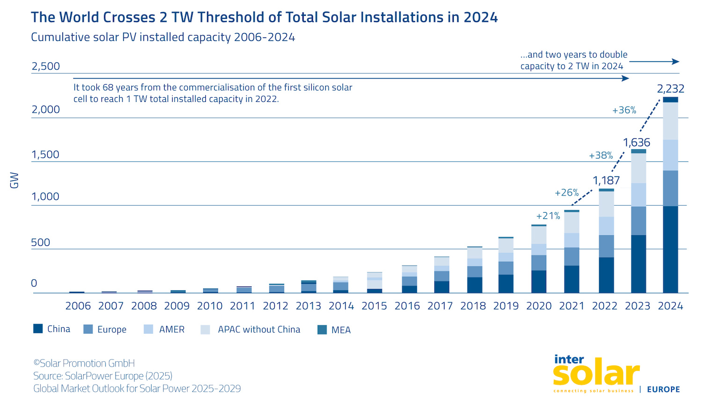Click the arrow pointing right after 2 TW note
Screen dimensions: 702x403
click(654, 62)
